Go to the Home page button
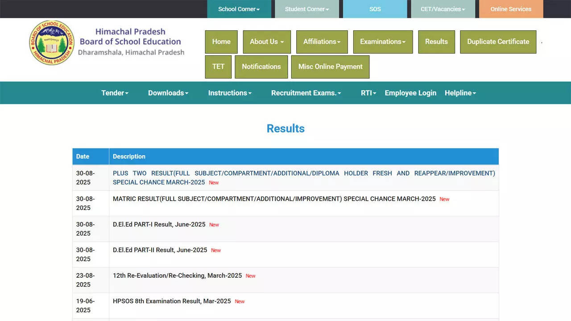The width and height of the screenshot is (571, 321). click(221, 42)
